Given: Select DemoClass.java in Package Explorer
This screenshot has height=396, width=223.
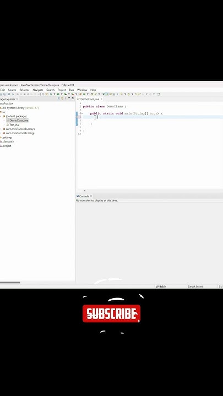Looking at the screenshot, I should point(19,120).
